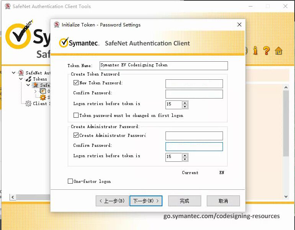Increase token password logon retries

pos(185,103)
